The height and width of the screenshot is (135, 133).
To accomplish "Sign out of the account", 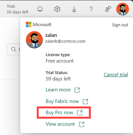I will click(120, 25).
